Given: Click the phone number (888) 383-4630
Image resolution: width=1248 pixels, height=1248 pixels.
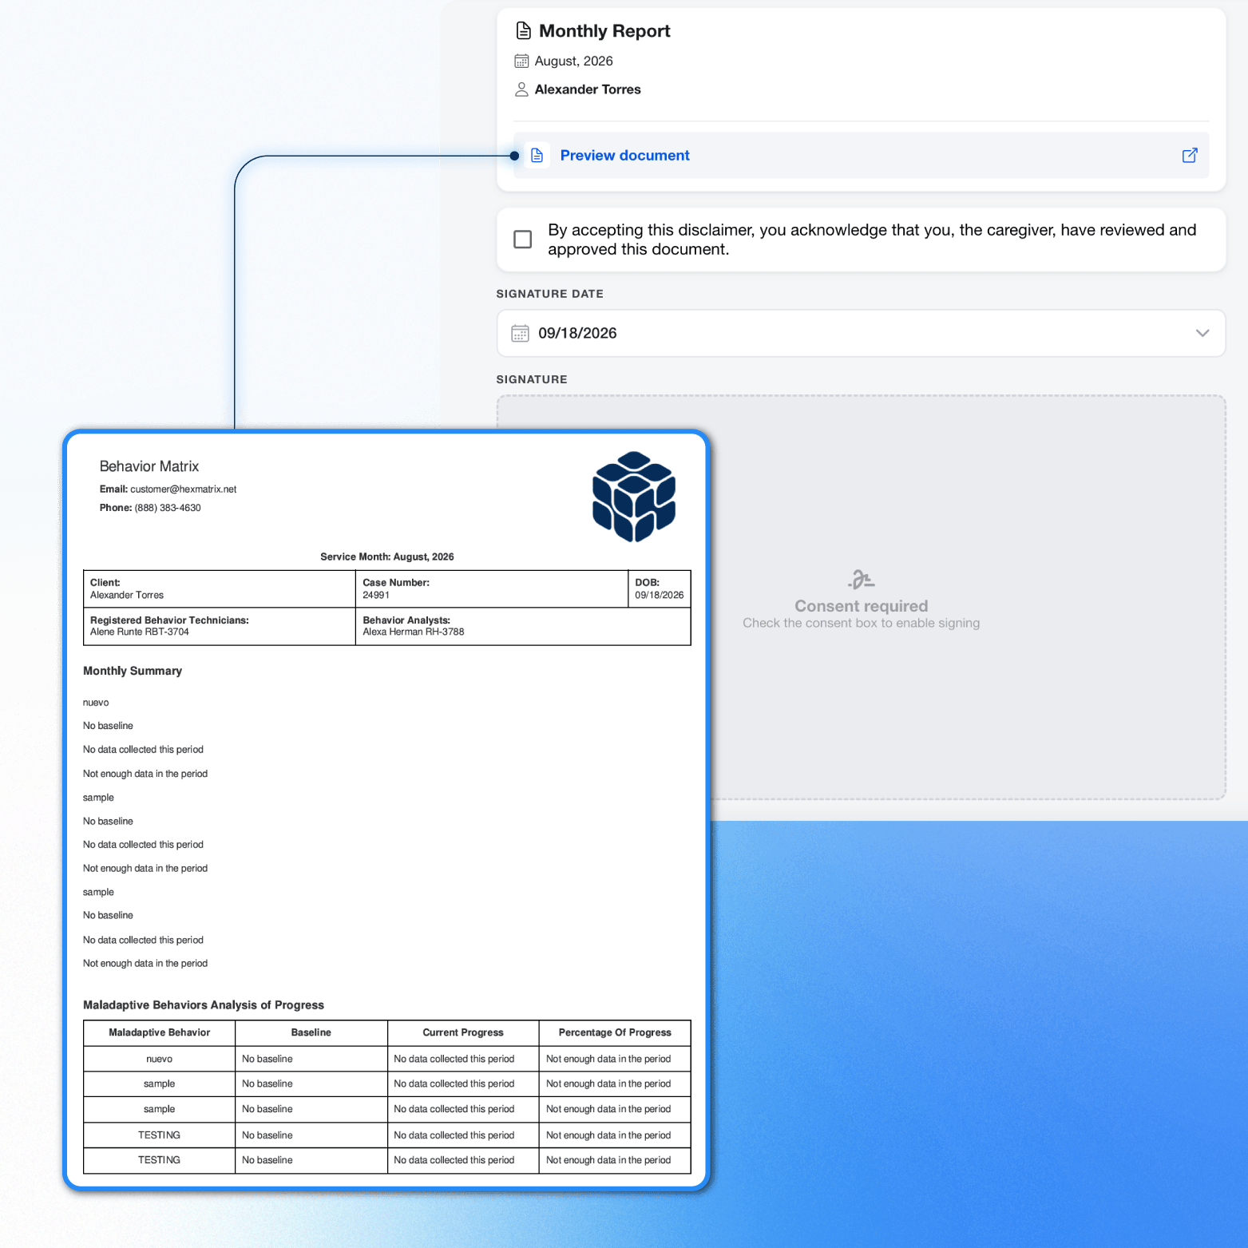Looking at the screenshot, I should tap(168, 508).
